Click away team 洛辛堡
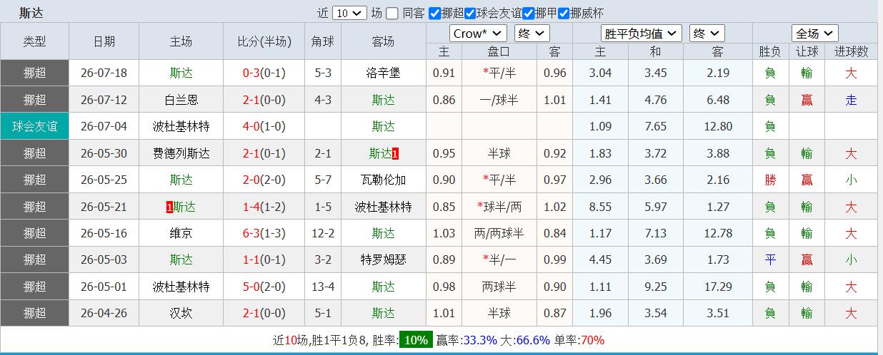Viewport: 883px width, 355px height. pyautogui.click(x=384, y=73)
